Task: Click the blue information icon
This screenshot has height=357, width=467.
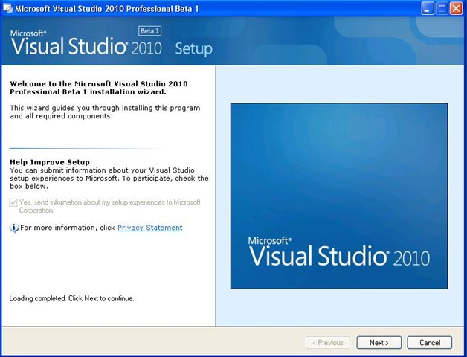Action: [x=13, y=228]
